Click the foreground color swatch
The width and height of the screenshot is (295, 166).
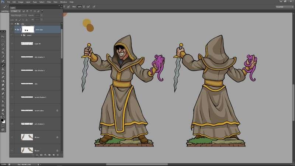(x=2, y=120)
